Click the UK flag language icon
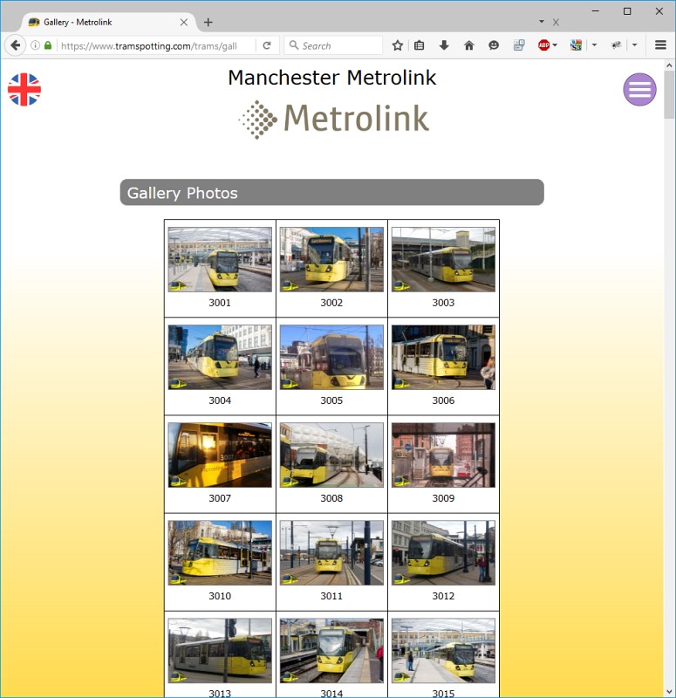The image size is (676, 698). (x=24, y=90)
